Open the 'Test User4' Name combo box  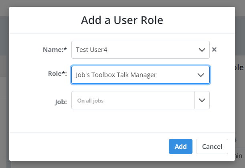(x=140, y=49)
